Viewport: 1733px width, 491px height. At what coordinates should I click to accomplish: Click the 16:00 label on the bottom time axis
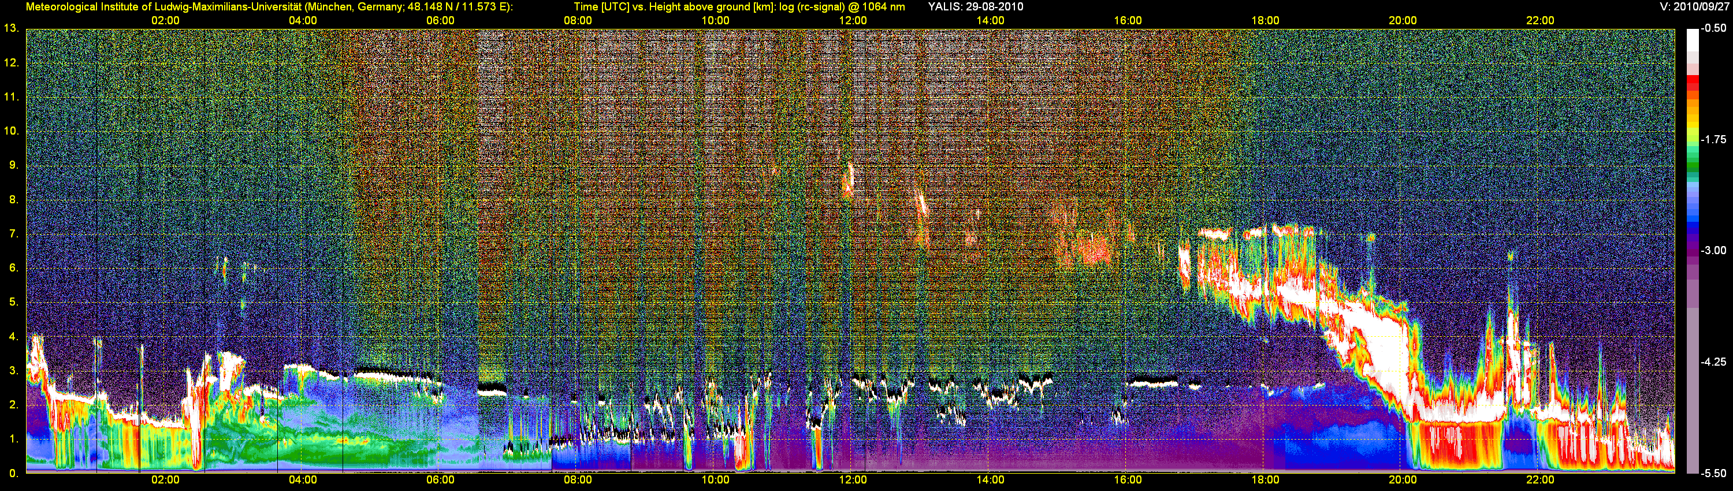coord(1128,479)
